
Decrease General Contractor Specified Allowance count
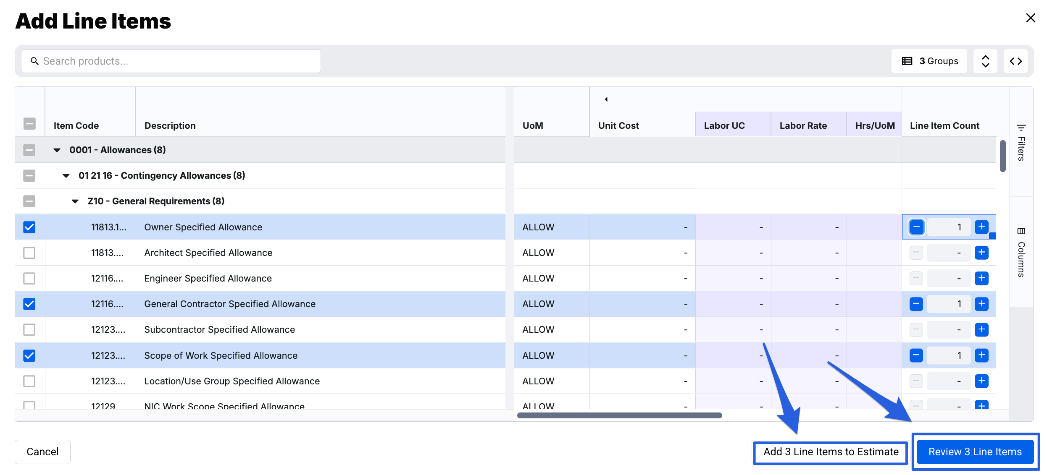click(x=916, y=304)
